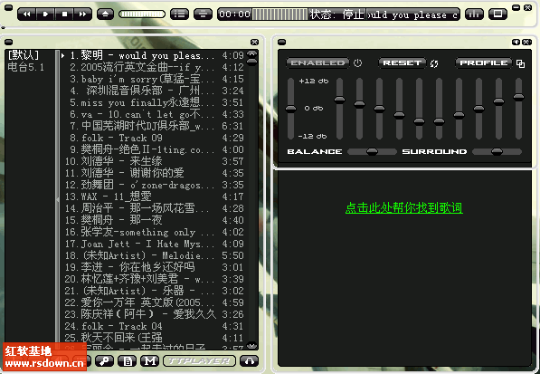Select the 电台5.1 playlist
This screenshot has height=374, width=540.
pos(26,67)
